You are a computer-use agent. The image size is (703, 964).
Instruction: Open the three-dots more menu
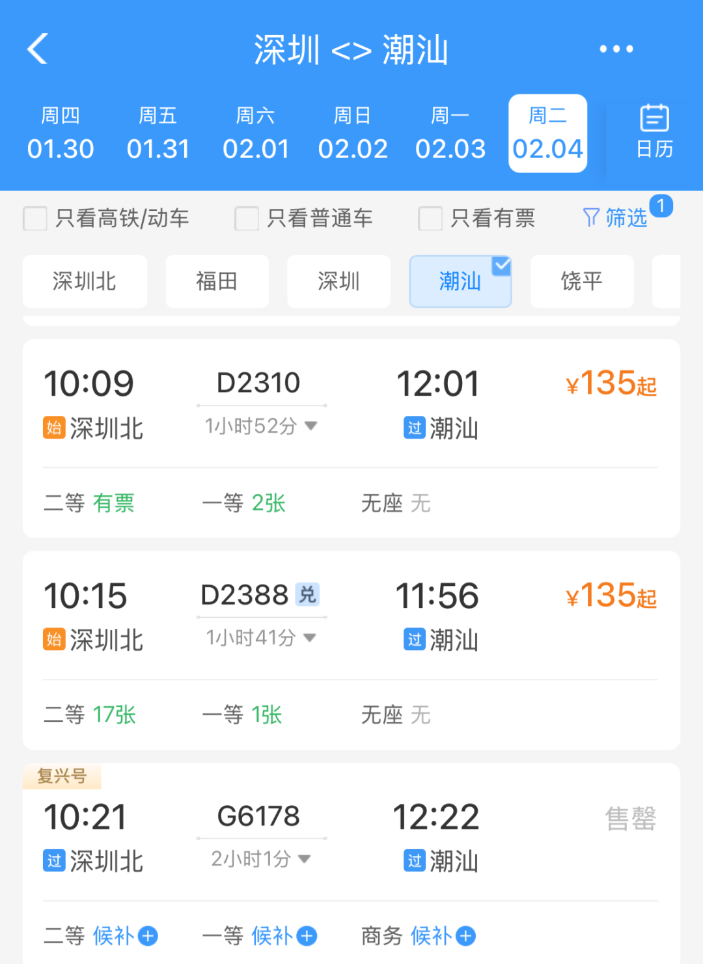point(616,49)
